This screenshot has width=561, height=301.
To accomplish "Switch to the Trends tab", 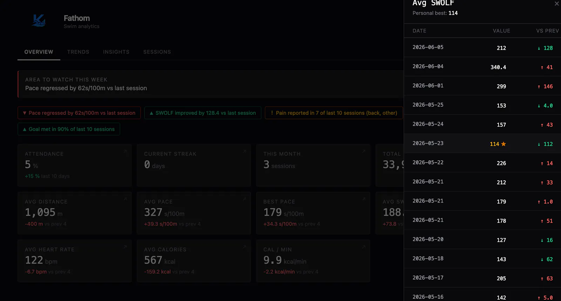I will 78,52.
